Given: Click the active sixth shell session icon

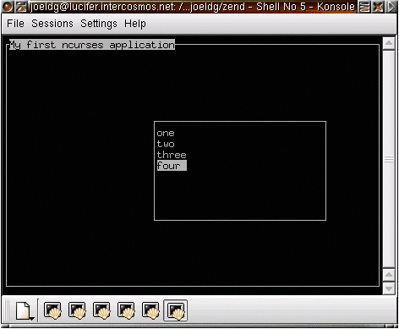Looking at the screenshot, I should (x=176, y=311).
